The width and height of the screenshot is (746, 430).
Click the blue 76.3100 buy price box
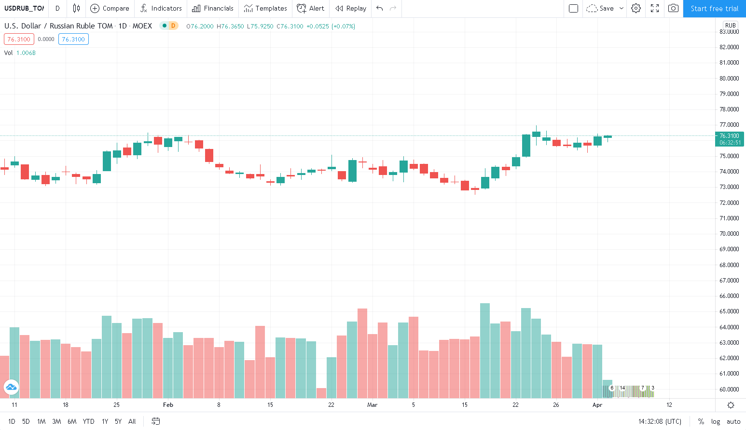(73, 39)
